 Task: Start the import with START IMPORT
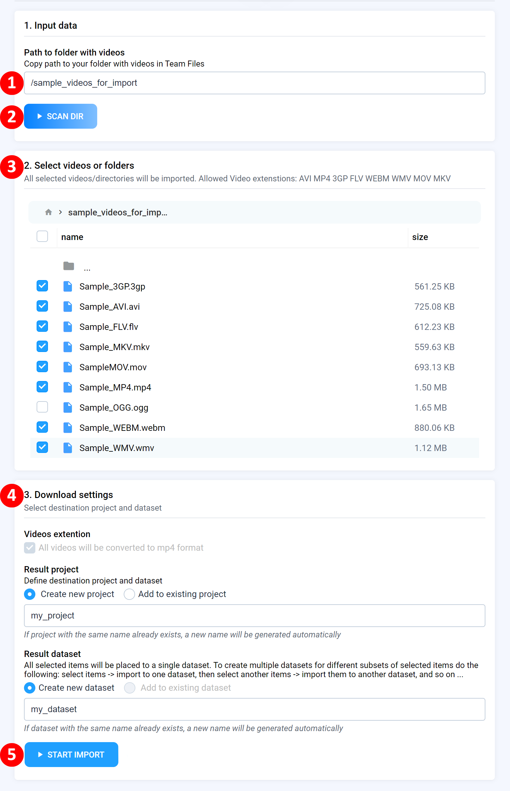(72, 754)
